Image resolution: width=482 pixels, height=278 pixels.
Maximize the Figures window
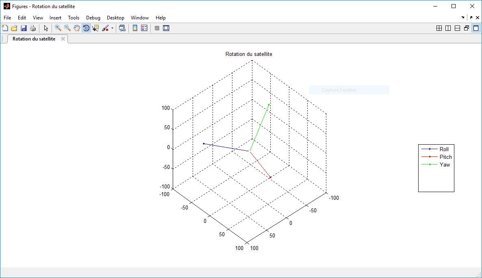click(x=454, y=6)
